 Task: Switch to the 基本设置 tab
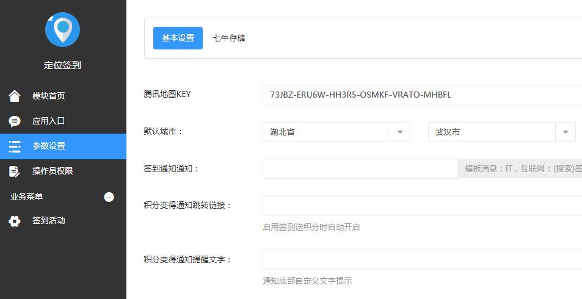tap(178, 38)
